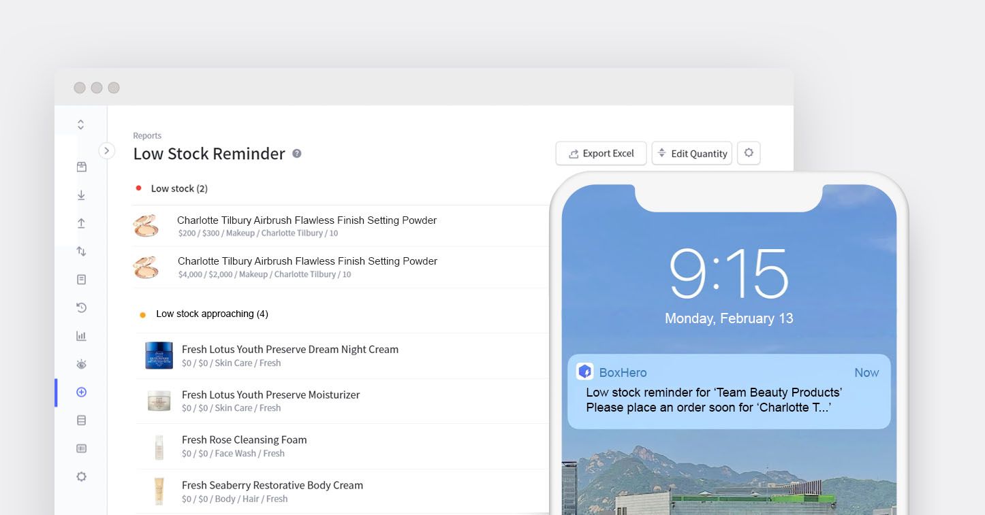The height and width of the screenshot is (515, 985).
Task: Expand the sidebar with the arrow chevron
Action: tap(107, 151)
